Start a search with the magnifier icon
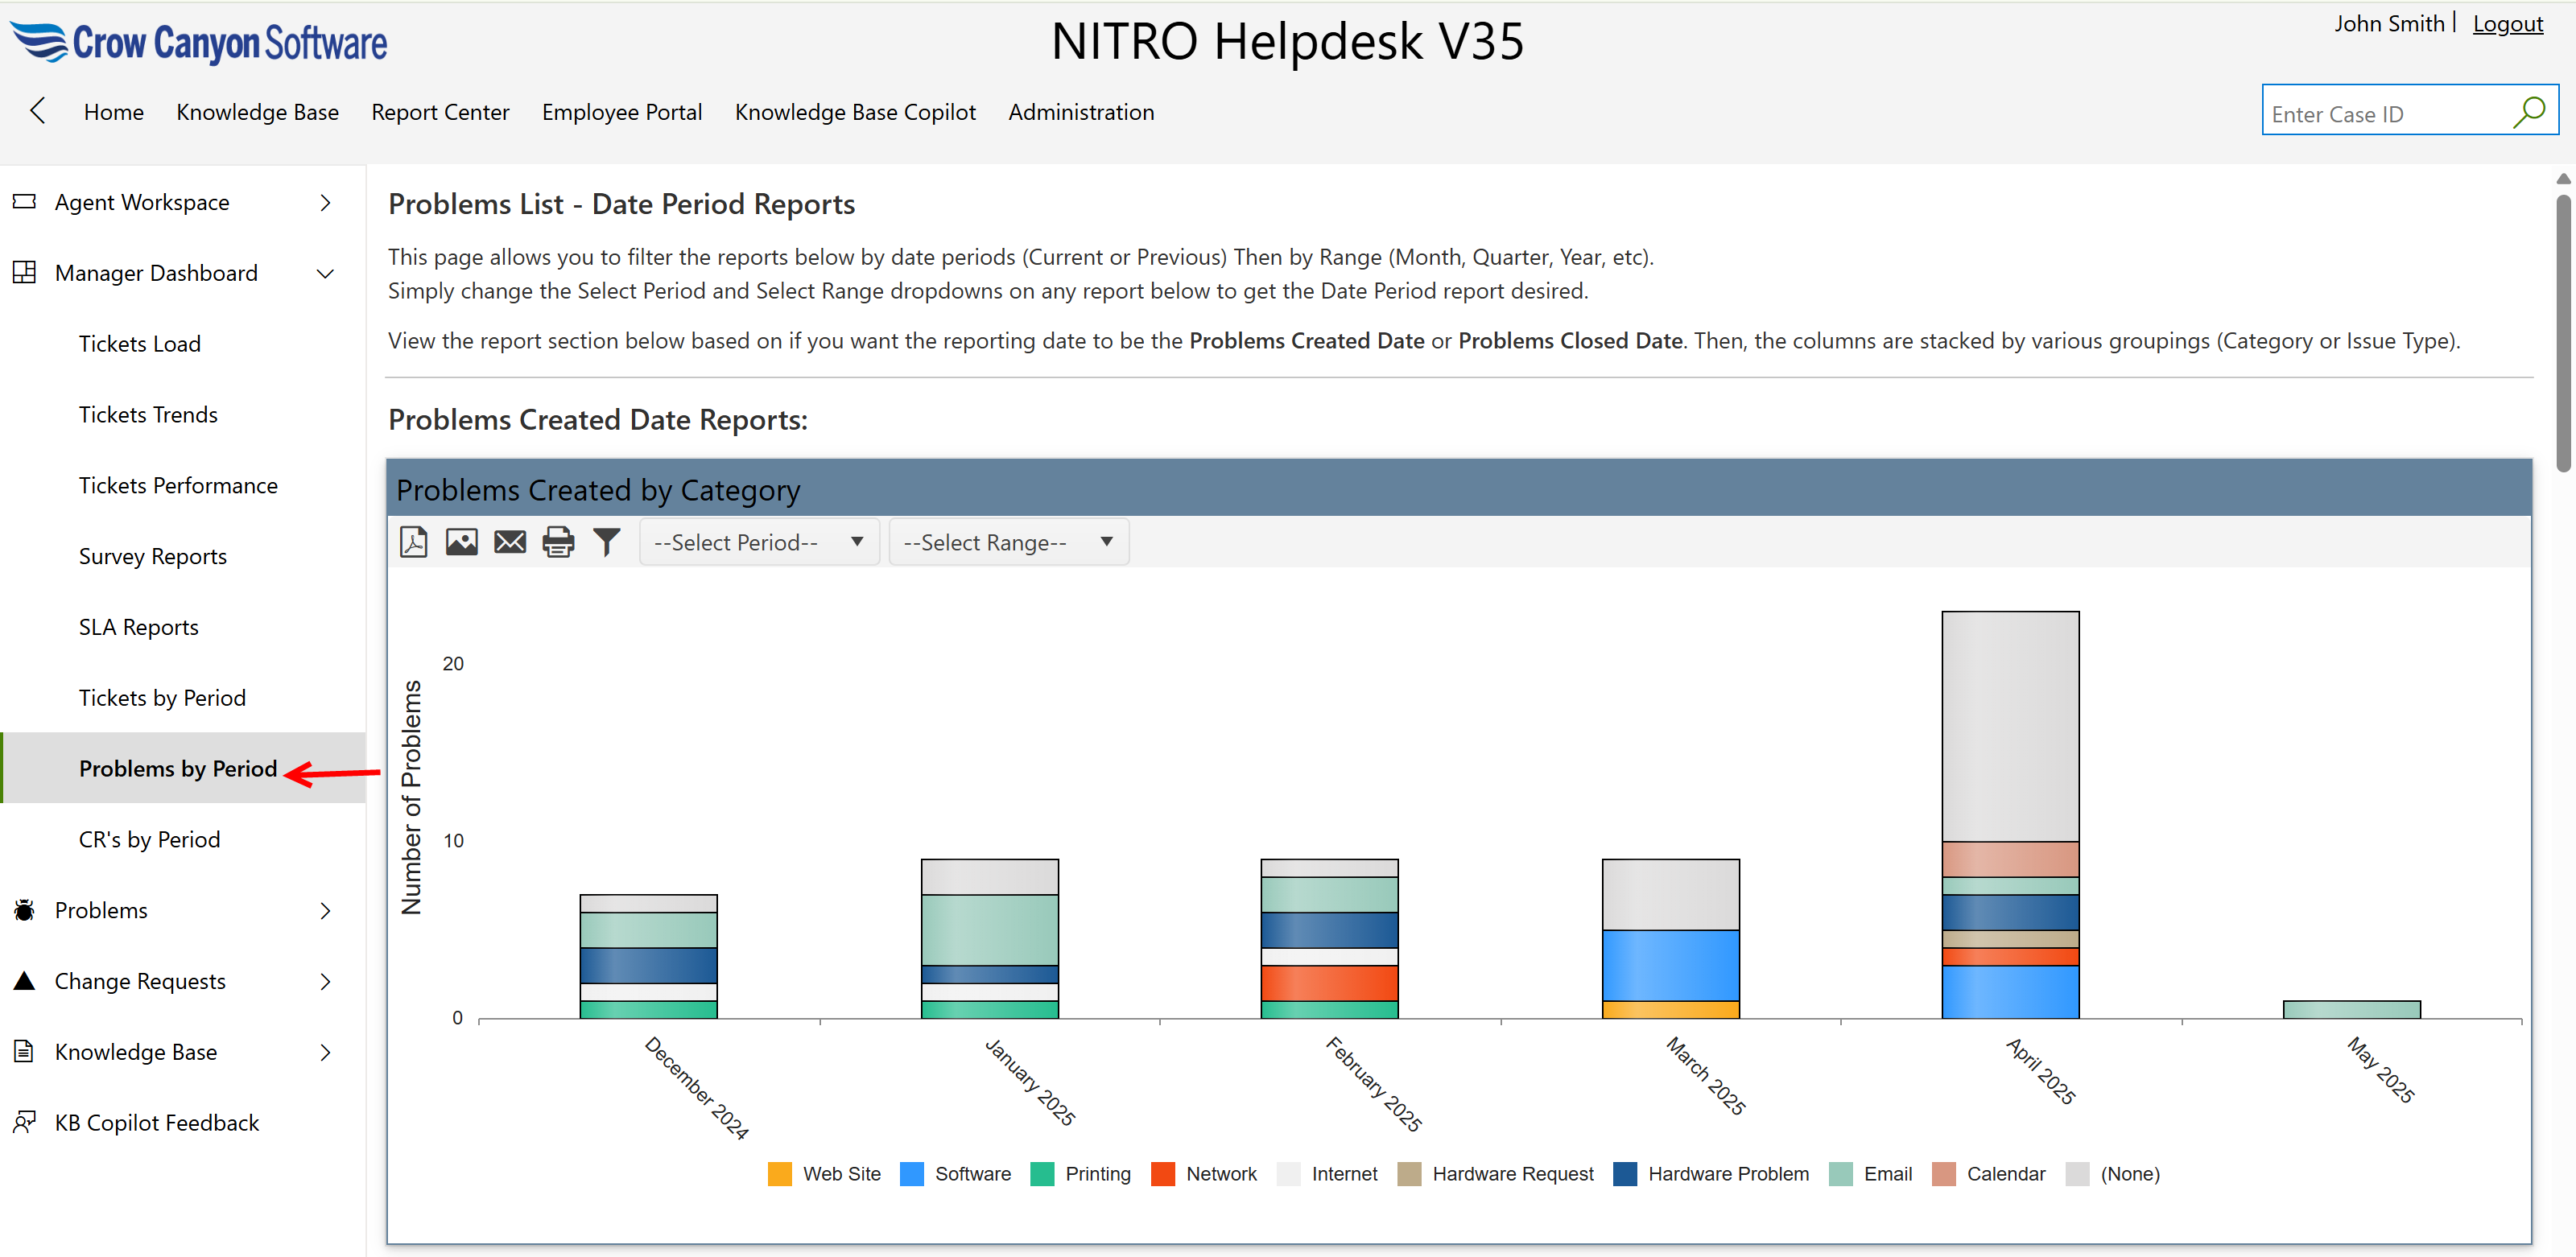2576x1257 pixels. click(2530, 111)
